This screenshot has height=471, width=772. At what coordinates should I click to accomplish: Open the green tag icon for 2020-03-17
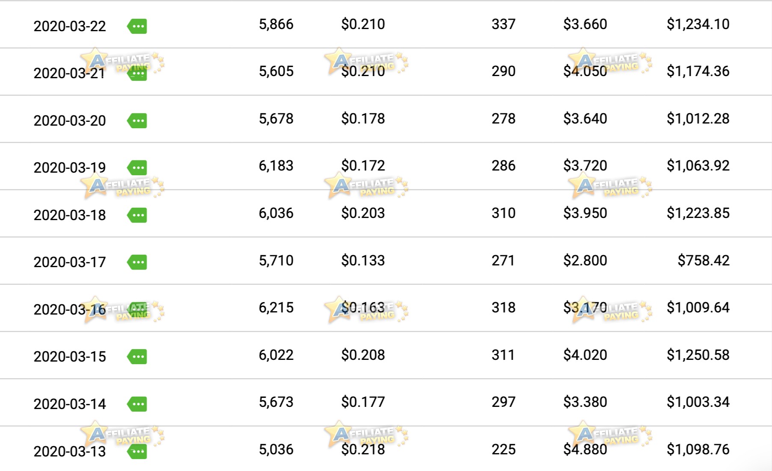(x=137, y=262)
